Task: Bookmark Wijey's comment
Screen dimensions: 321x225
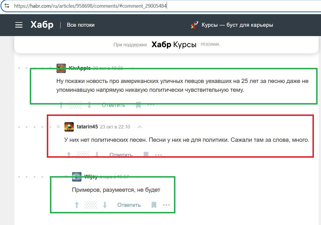Action: coord(154,205)
